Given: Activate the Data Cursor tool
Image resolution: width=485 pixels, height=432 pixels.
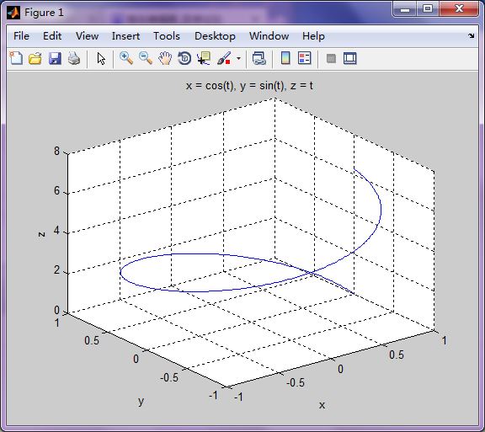Looking at the screenshot, I should (204, 58).
